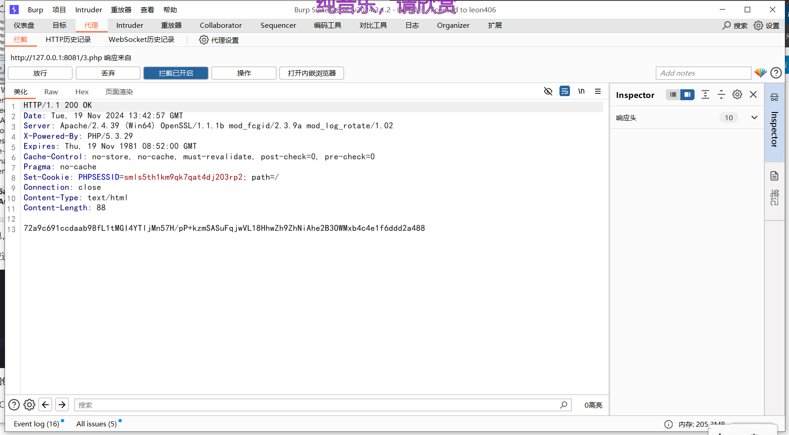Open search settings gear at bottom

click(x=29, y=404)
